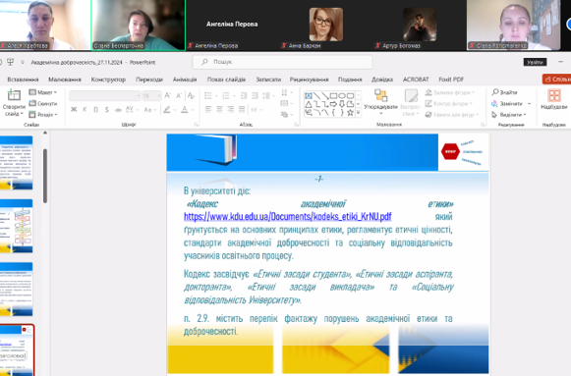Select the line arrow shape
The width and height of the screenshot is (571, 376).
[x=325, y=95]
